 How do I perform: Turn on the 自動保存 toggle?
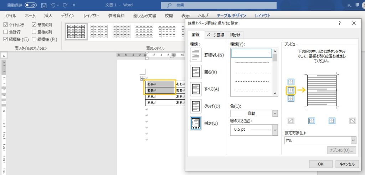point(31,5)
